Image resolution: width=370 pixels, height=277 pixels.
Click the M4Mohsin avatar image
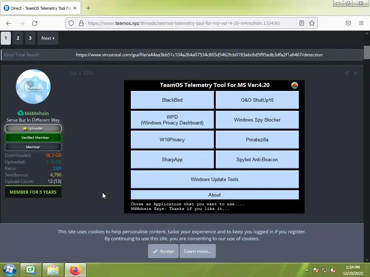tap(33, 87)
